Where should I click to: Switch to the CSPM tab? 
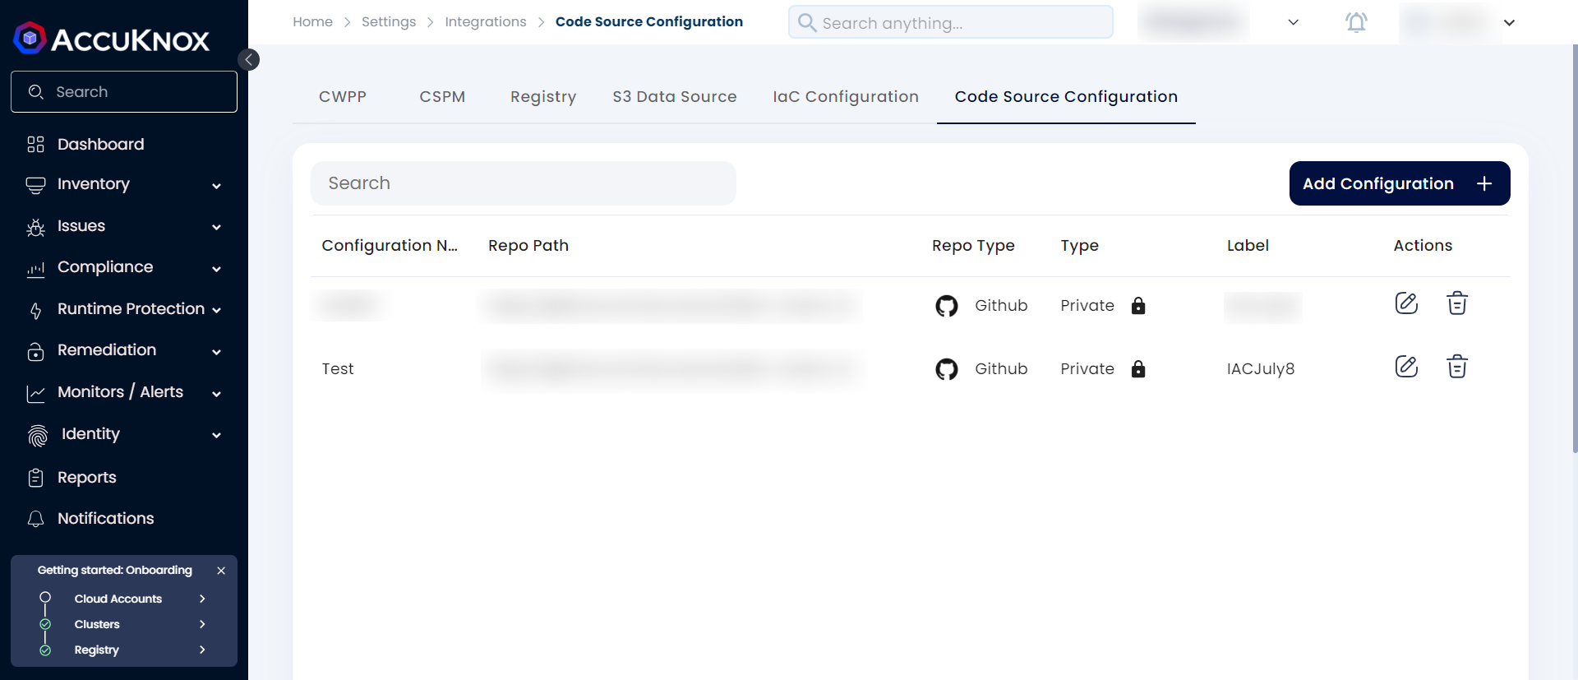tap(442, 97)
